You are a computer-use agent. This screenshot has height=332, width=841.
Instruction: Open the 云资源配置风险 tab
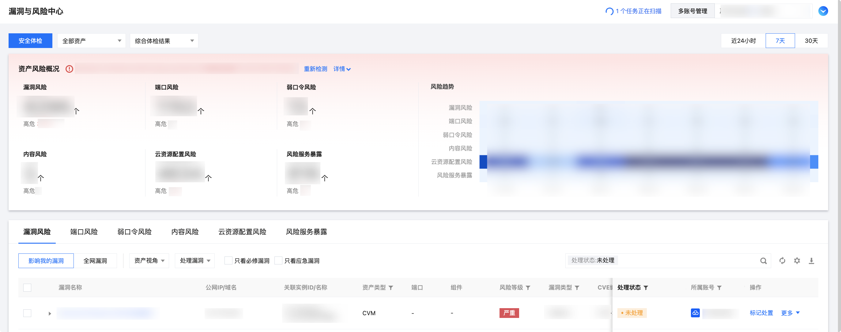(242, 232)
